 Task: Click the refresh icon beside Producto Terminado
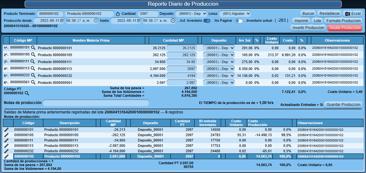tap(118, 14)
